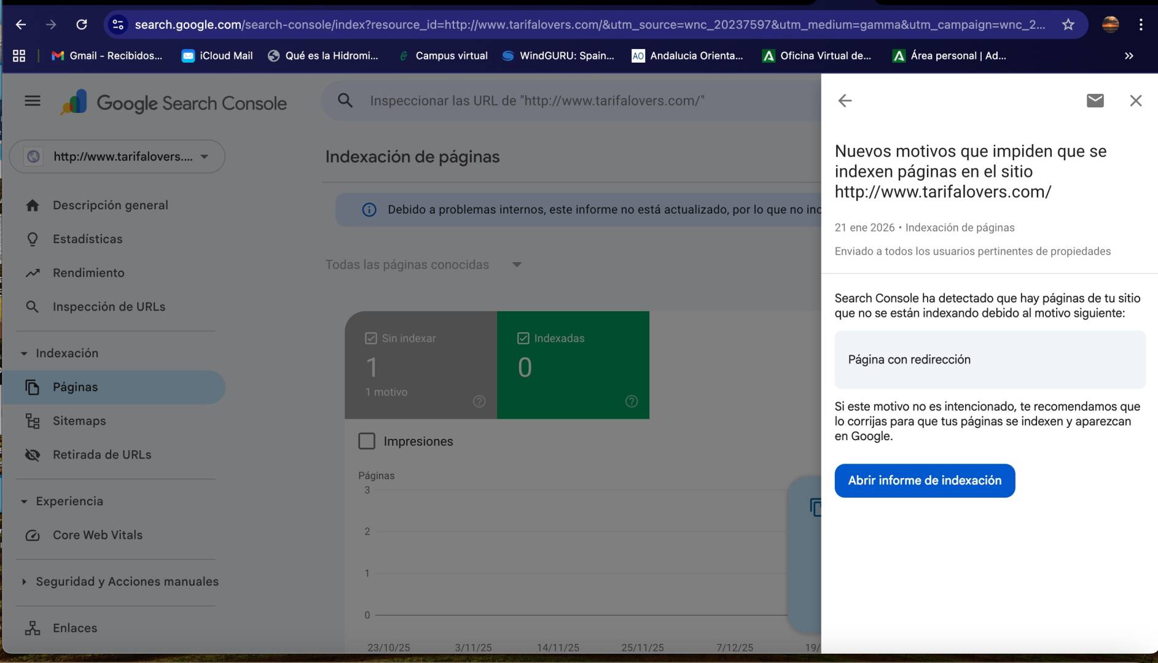The height and width of the screenshot is (663, 1158).
Task: Click the info icon in the notice banner
Action: point(369,210)
